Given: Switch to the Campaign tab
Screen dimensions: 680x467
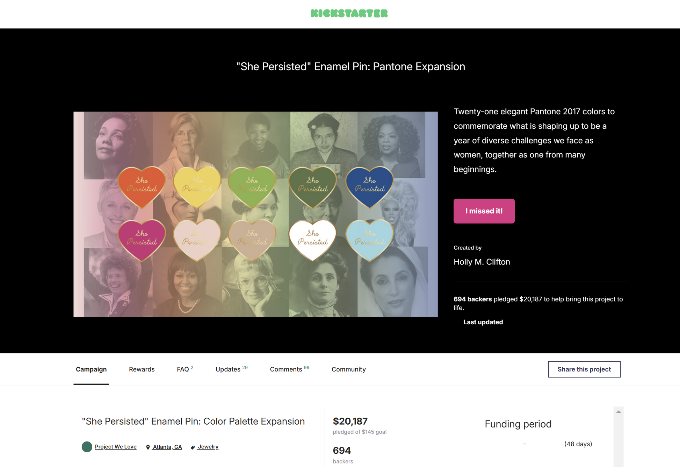Looking at the screenshot, I should [x=91, y=369].
